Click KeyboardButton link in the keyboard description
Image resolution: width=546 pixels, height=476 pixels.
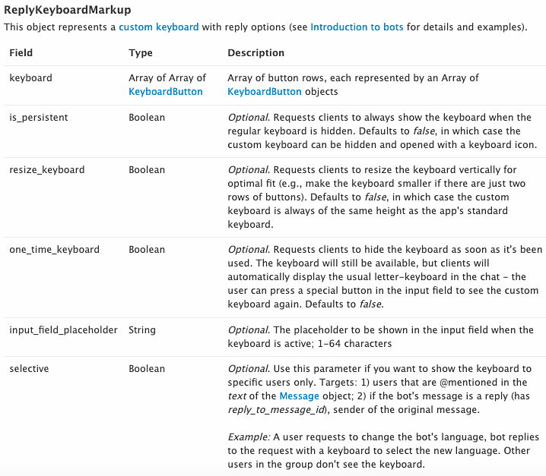click(x=265, y=91)
